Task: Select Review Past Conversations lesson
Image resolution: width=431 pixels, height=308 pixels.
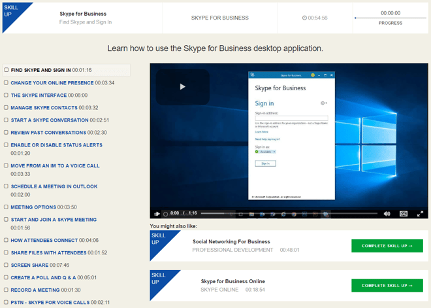Action: 48,132
